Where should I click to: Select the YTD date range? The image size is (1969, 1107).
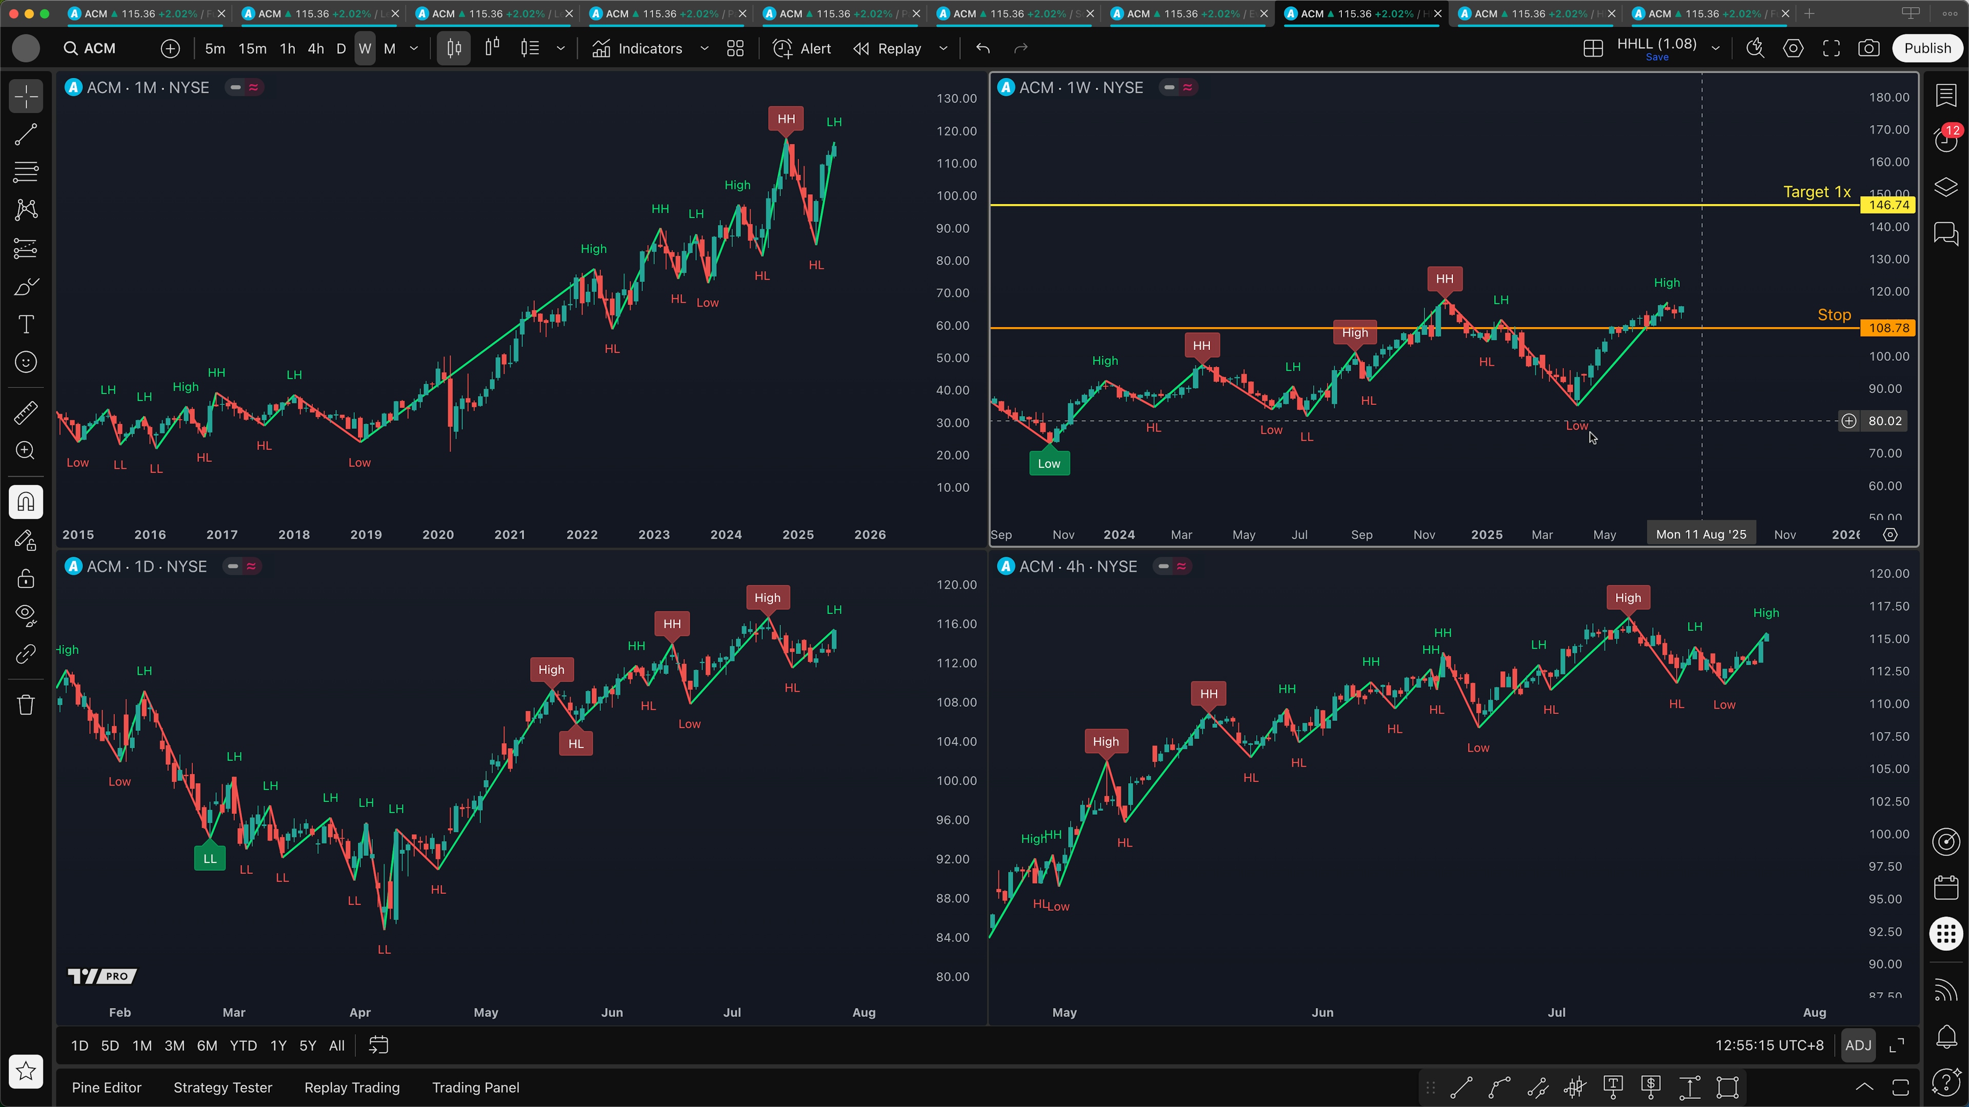coord(243,1046)
